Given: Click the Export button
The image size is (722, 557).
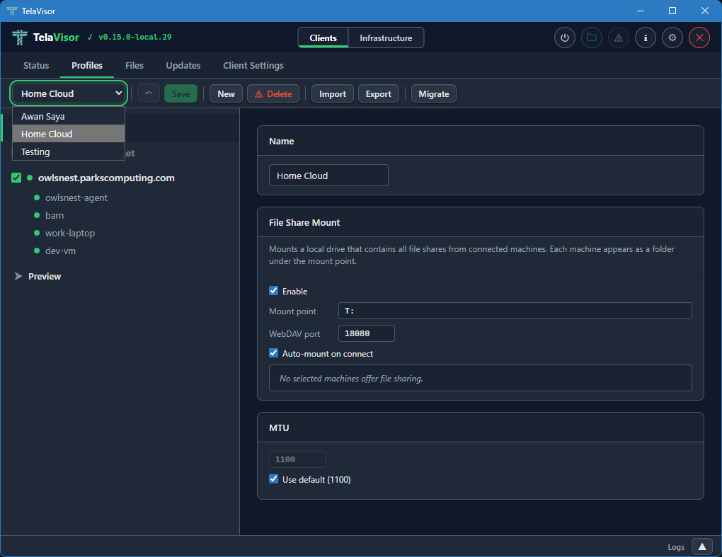Looking at the screenshot, I should pyautogui.click(x=379, y=93).
